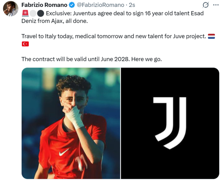Click the blue verified badge
This screenshot has width=222, height=181.
click(x=72, y=5)
